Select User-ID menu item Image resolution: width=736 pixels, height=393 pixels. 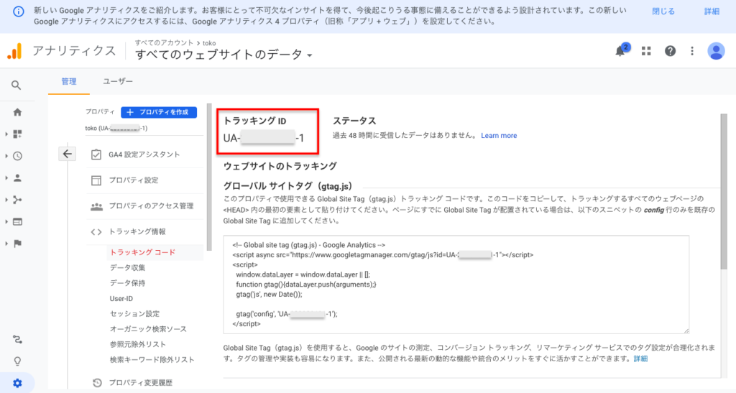pos(121,299)
